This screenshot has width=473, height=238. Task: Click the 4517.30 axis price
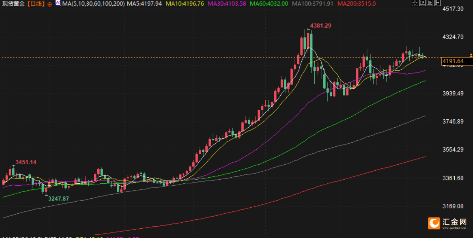point(453,9)
